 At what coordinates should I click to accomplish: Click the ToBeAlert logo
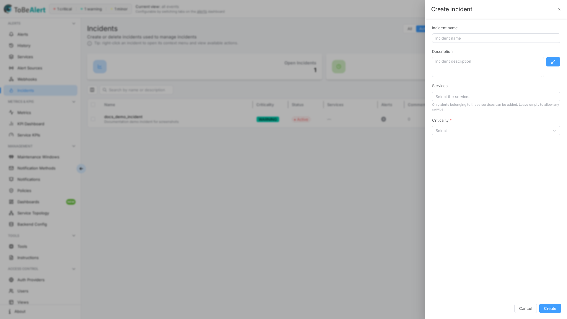(x=25, y=9)
